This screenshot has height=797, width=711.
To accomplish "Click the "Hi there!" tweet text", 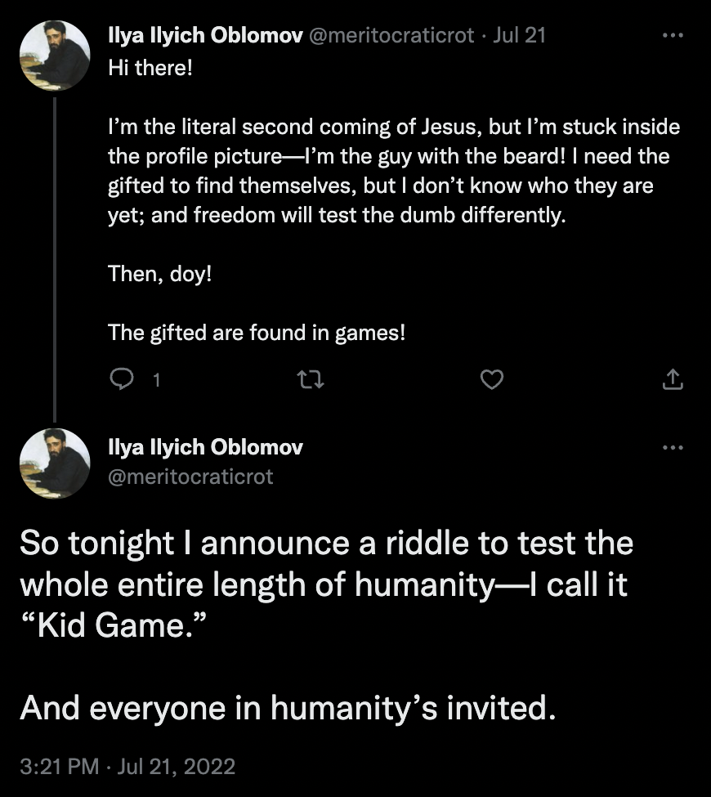I will tap(150, 66).
